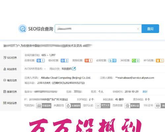The image size is (165, 132).
Task: Clear the search field with the X icon
Action: (x=138, y=29)
